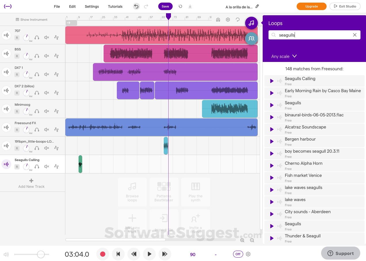This screenshot has height=261, width=366.
Task: Open timeline settings via the gear icon
Action: 228,20
